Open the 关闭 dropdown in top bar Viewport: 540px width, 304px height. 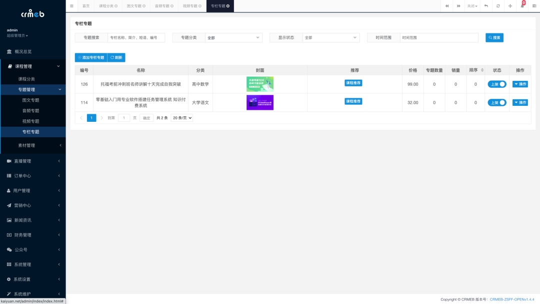(x=472, y=6)
